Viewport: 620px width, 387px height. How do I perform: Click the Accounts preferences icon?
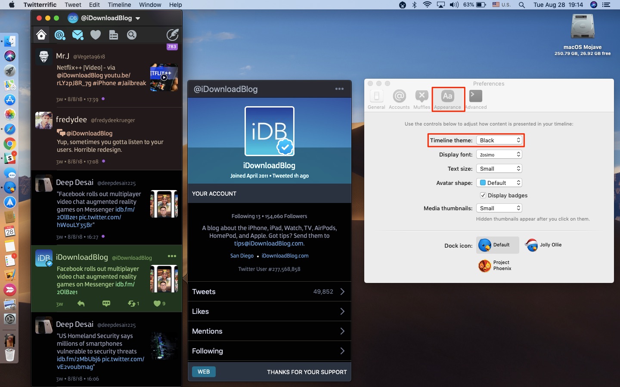[x=399, y=100]
